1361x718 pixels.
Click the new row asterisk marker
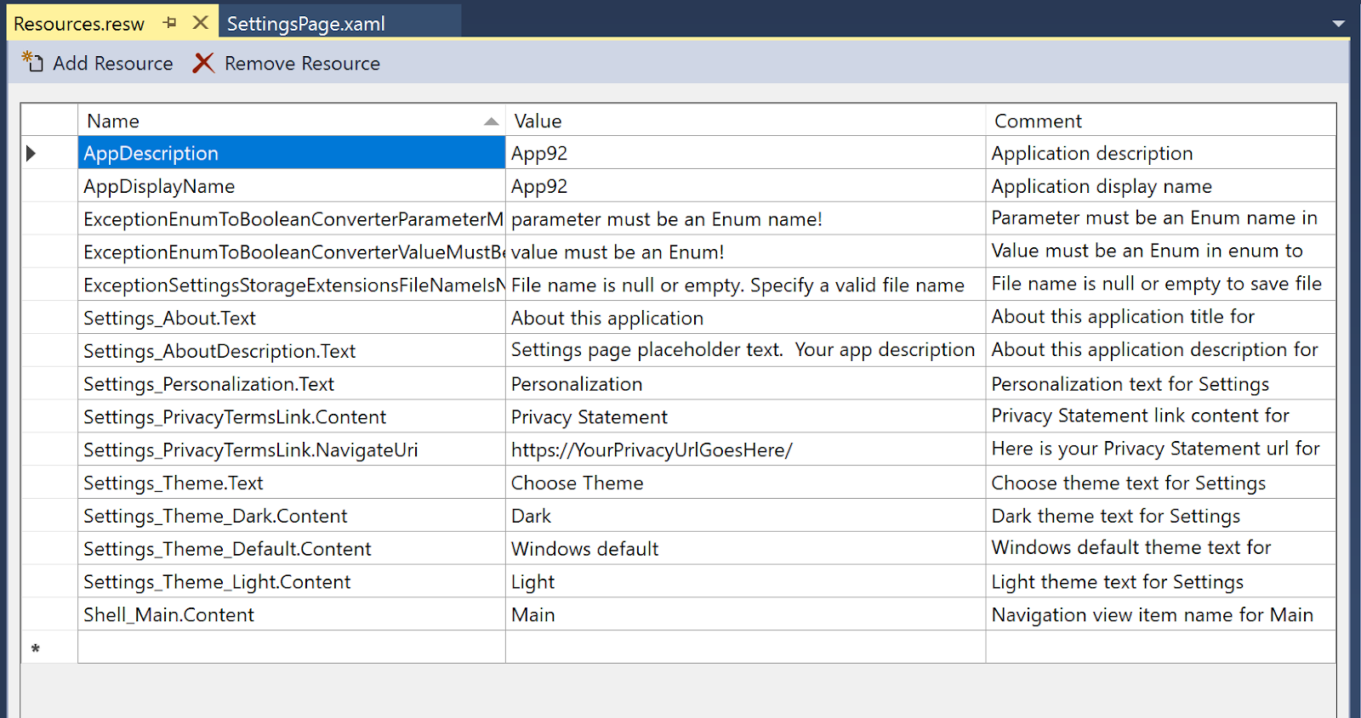pyautogui.click(x=36, y=649)
